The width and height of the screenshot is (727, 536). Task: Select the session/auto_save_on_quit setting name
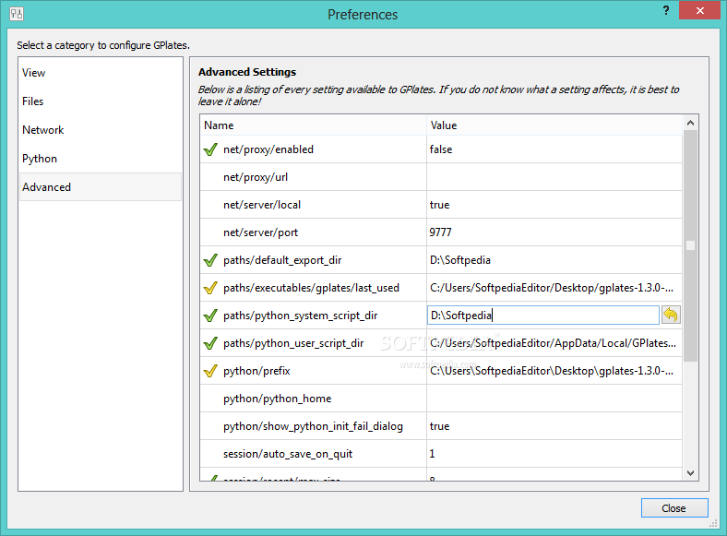point(288,454)
